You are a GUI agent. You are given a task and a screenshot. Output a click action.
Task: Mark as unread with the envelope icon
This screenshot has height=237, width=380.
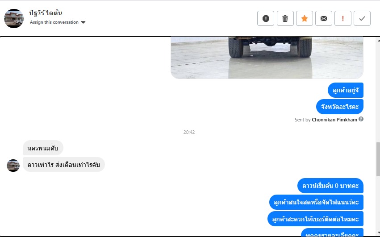click(x=324, y=18)
